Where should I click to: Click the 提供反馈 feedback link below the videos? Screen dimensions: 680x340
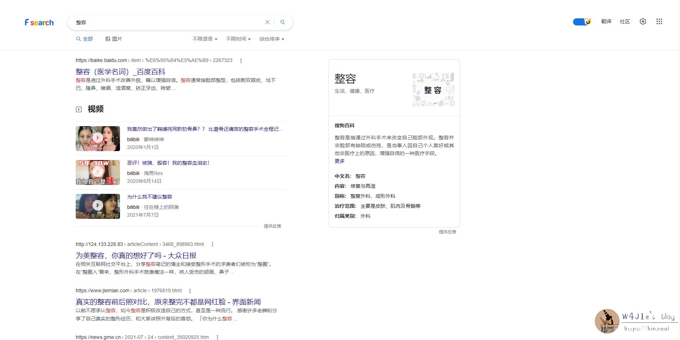[x=272, y=226]
